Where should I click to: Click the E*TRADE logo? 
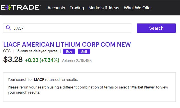pyautogui.click(x=21, y=8)
